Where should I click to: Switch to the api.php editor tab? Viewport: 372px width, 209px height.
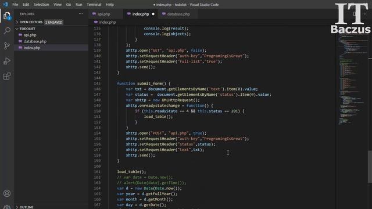click(x=106, y=14)
